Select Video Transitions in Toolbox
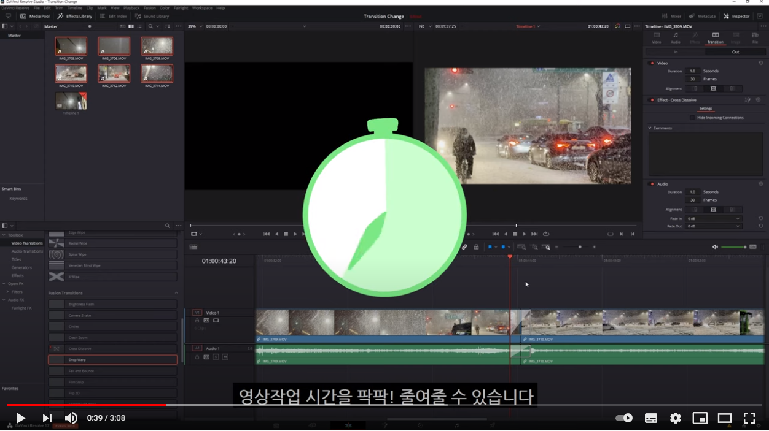The height and width of the screenshot is (431, 769). pyautogui.click(x=27, y=243)
